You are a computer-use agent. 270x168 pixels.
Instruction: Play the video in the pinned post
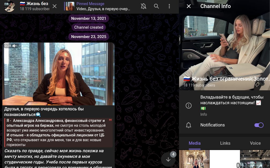[58, 74]
